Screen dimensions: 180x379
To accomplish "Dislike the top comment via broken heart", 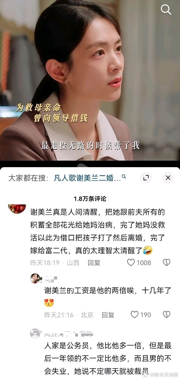I will [x=166, y=262].
